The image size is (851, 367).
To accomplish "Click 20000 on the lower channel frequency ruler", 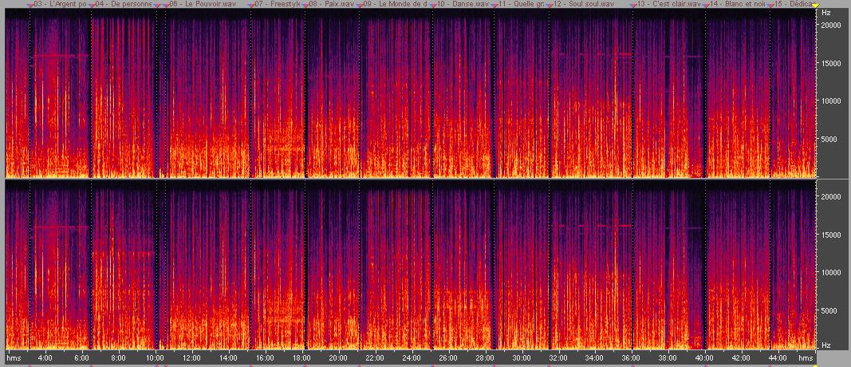I will [830, 196].
